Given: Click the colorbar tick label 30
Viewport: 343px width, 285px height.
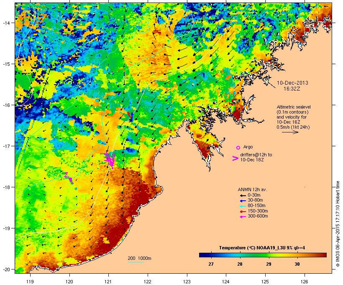Looking at the screenshot, I should 297,264.
